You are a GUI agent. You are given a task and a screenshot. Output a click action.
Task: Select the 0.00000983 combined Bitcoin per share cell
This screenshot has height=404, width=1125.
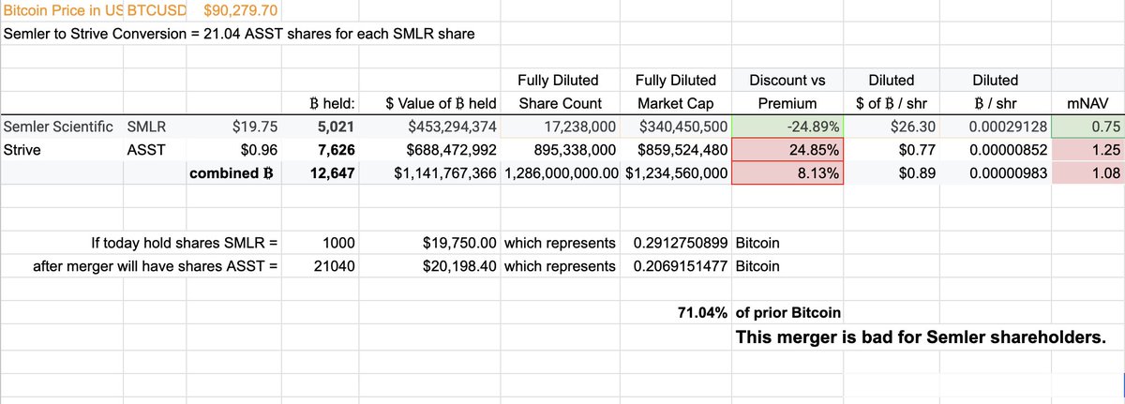[996, 172]
